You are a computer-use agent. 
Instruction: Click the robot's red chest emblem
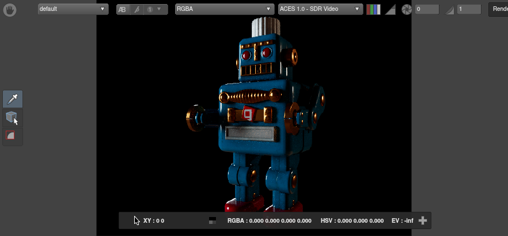tap(249, 113)
